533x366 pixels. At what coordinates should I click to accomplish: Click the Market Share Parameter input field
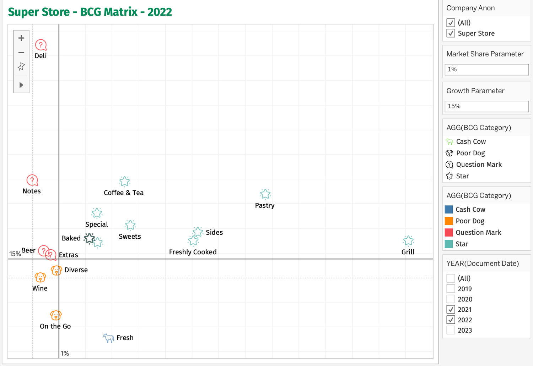pos(486,70)
